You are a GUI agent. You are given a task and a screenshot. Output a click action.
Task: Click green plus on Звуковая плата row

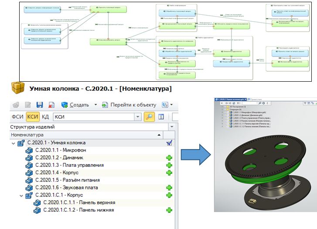coord(169,187)
